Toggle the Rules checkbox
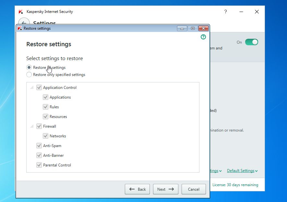The image size is (287, 202). [46, 107]
